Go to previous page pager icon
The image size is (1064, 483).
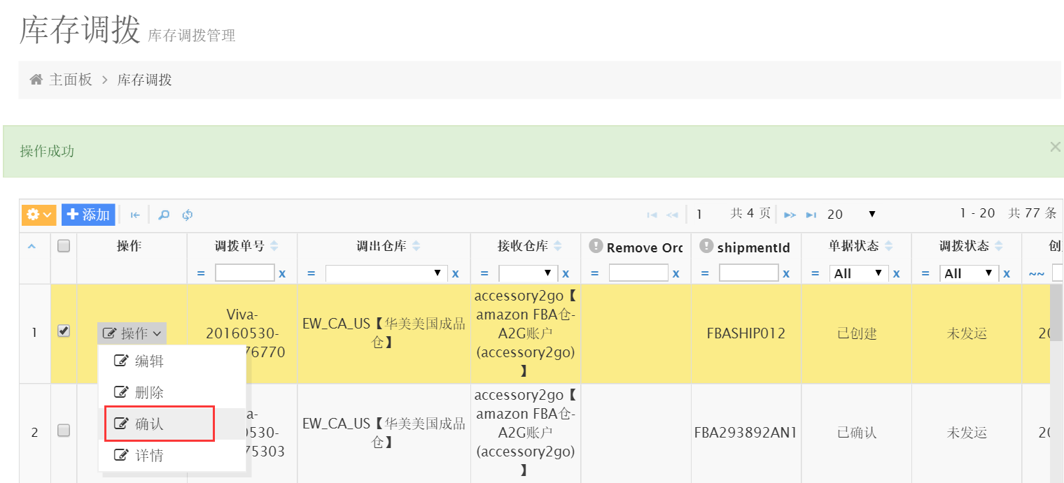click(x=672, y=215)
